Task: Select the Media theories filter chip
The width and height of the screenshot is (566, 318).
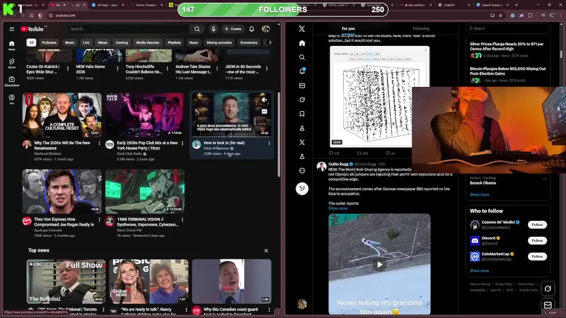Action: coord(148,42)
